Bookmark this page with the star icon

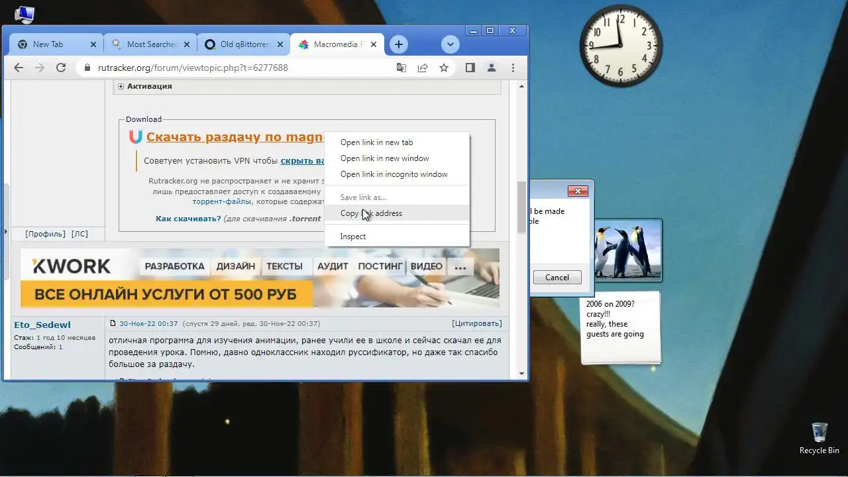[x=444, y=68]
